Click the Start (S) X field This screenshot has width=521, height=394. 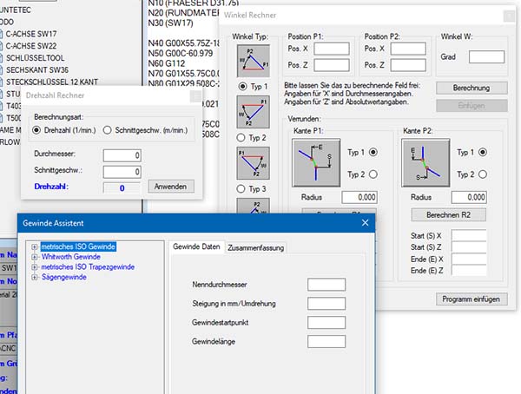pos(469,235)
